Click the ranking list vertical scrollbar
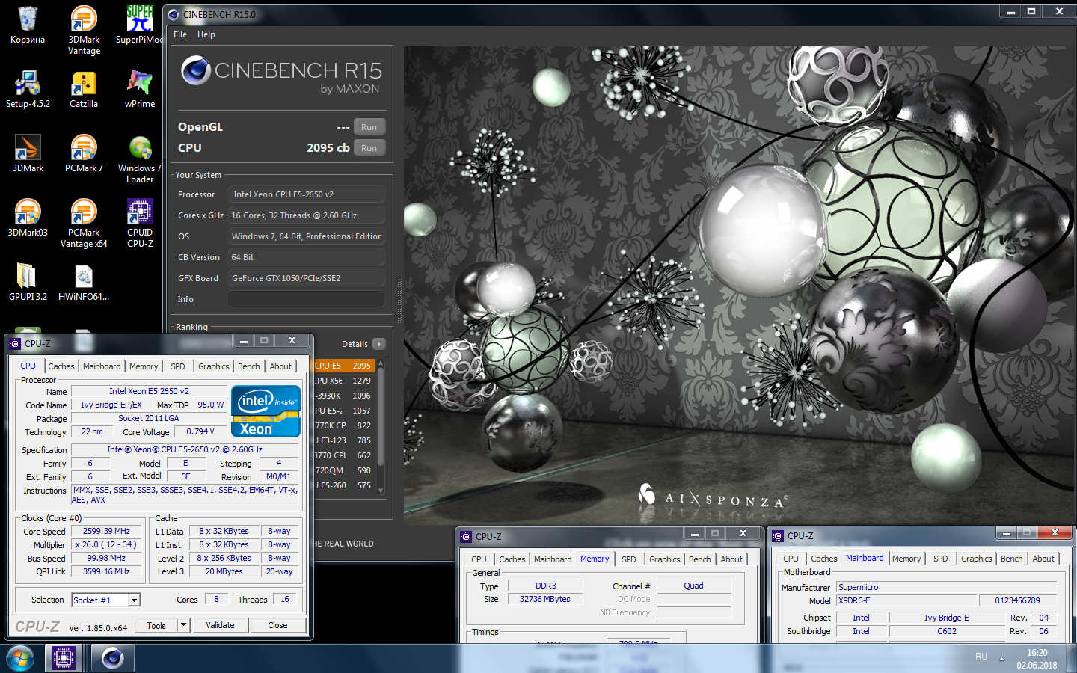Image resolution: width=1077 pixels, height=673 pixels. click(x=381, y=427)
